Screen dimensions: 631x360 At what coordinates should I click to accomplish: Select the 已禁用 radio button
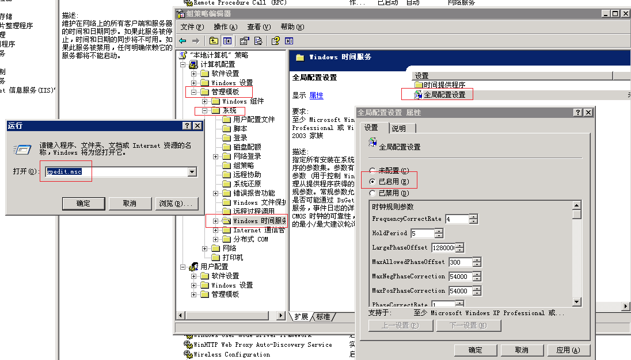coord(372,193)
